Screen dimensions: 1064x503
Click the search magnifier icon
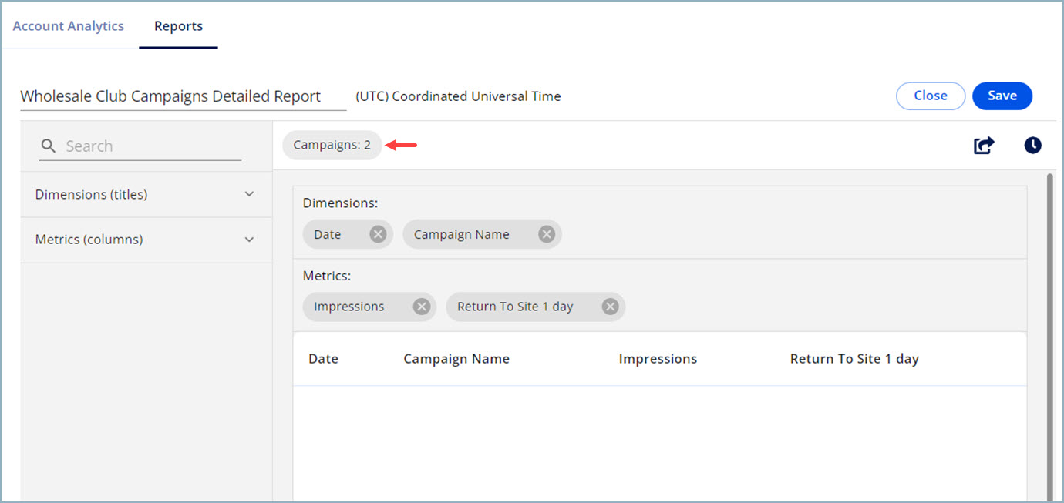[x=49, y=146]
